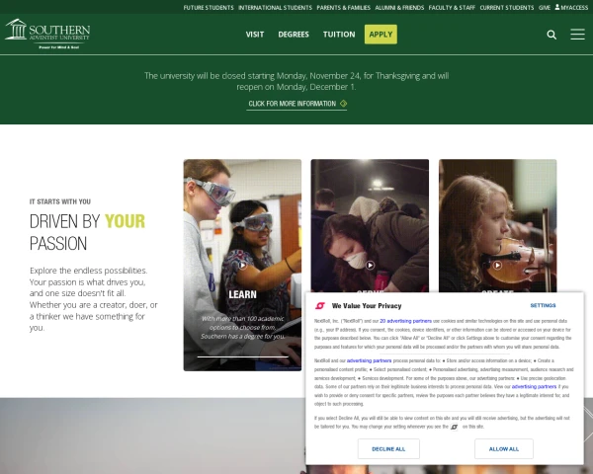Open the hamburger menu icon

click(577, 34)
